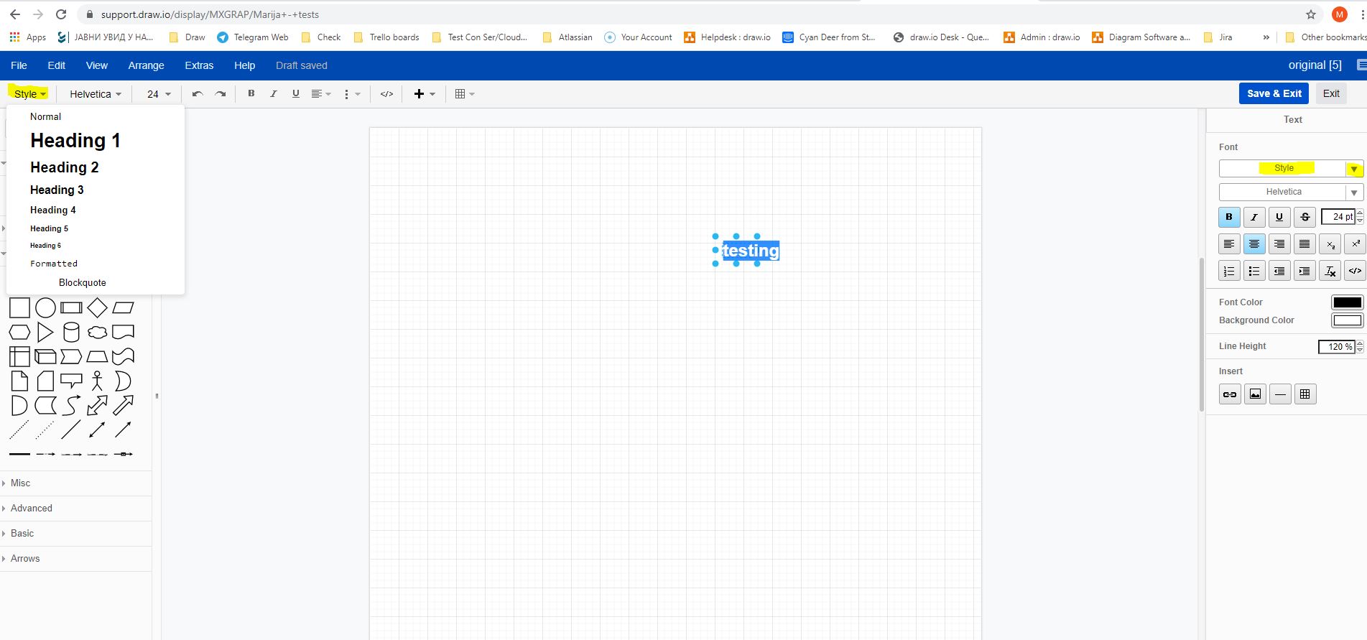Select the cloud shape
The image size is (1367, 640).
pos(97,332)
